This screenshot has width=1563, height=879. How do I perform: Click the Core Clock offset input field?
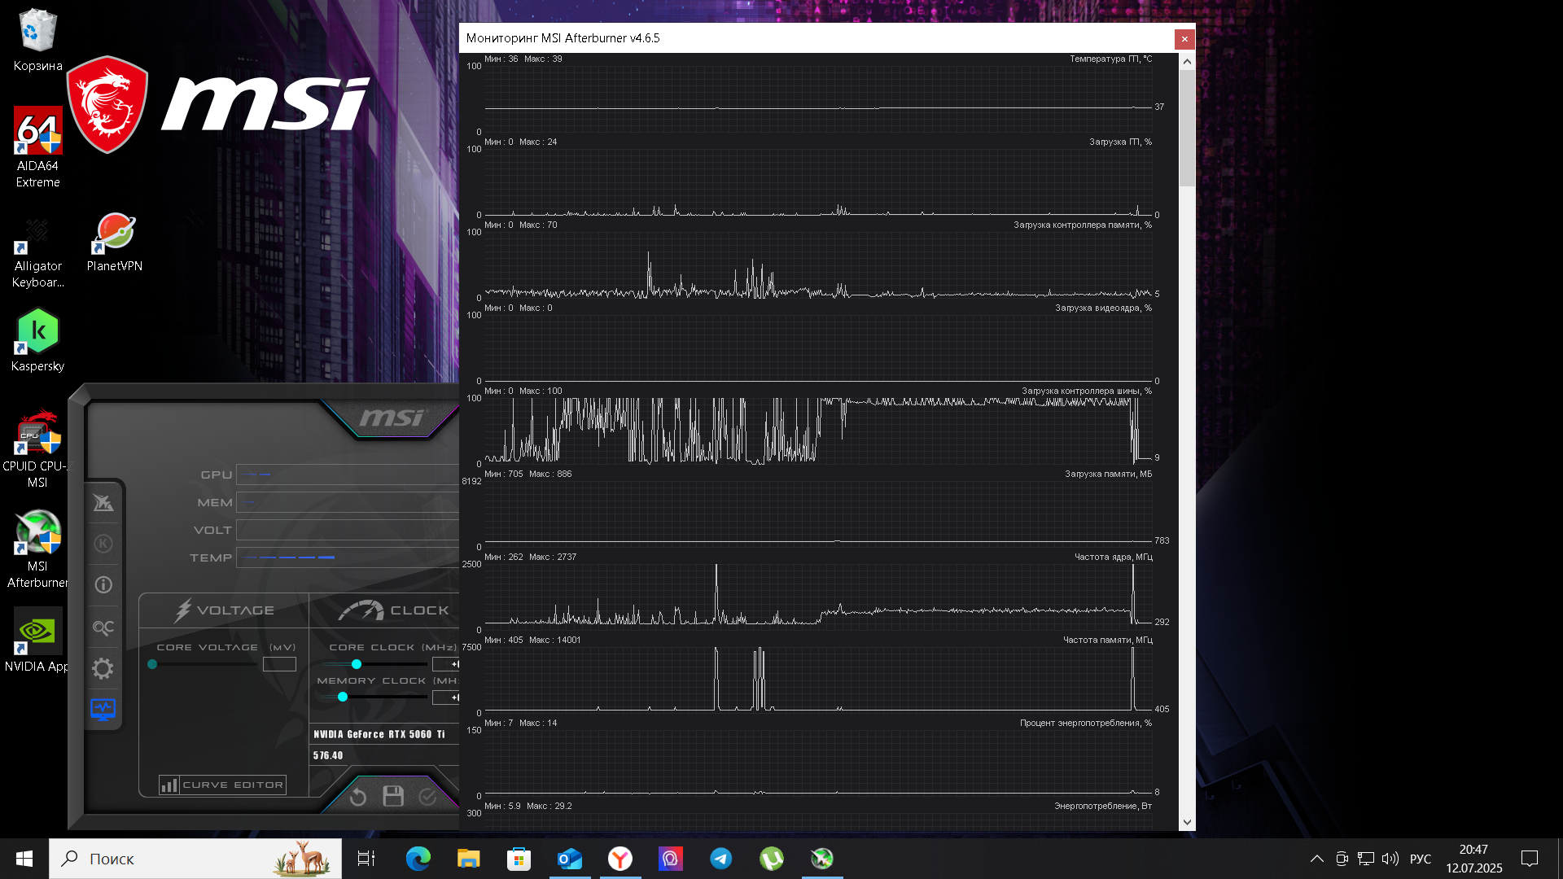(446, 664)
